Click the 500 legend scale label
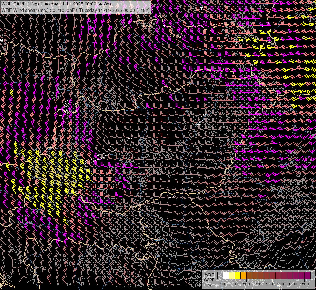This screenshot has height=290, width=316. 246,284
